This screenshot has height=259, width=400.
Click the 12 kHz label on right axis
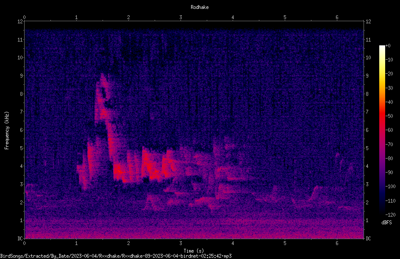point(368,22)
